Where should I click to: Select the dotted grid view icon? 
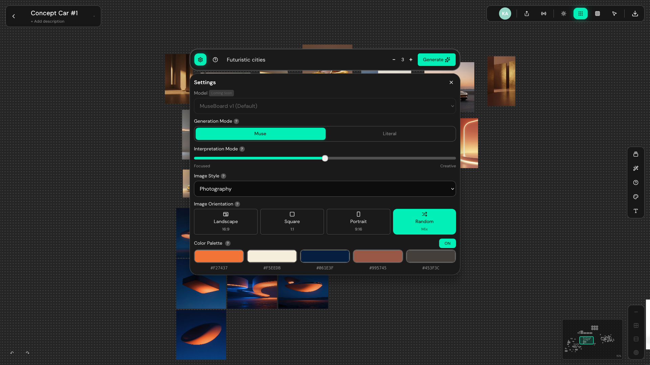click(x=581, y=14)
